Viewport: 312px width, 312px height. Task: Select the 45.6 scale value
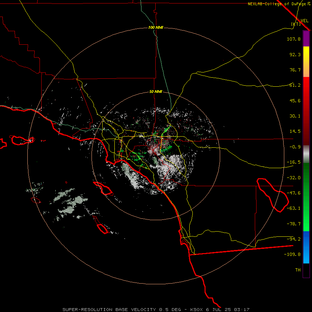(295, 101)
